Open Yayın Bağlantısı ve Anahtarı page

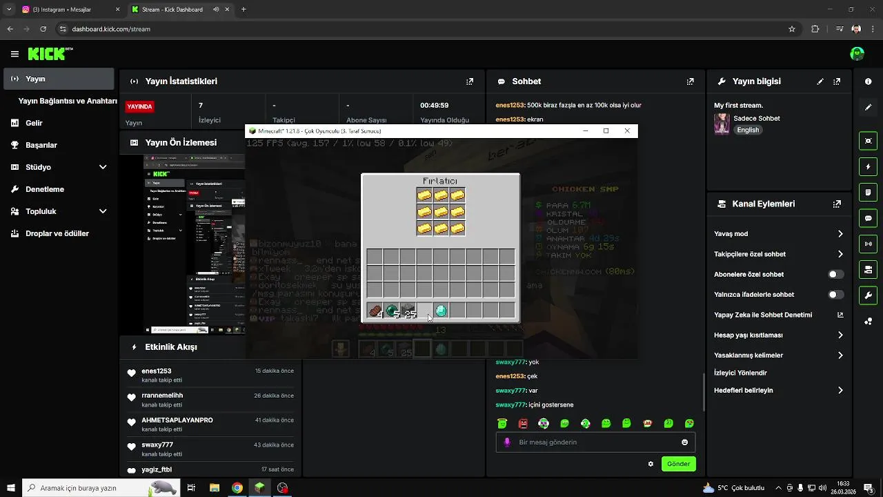pyautogui.click(x=68, y=101)
